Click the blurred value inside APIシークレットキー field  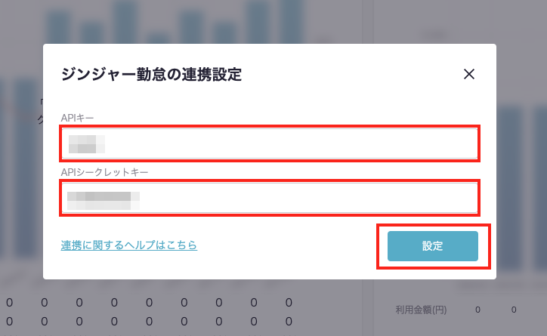tap(103, 199)
